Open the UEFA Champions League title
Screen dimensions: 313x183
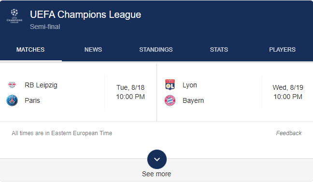85,14
